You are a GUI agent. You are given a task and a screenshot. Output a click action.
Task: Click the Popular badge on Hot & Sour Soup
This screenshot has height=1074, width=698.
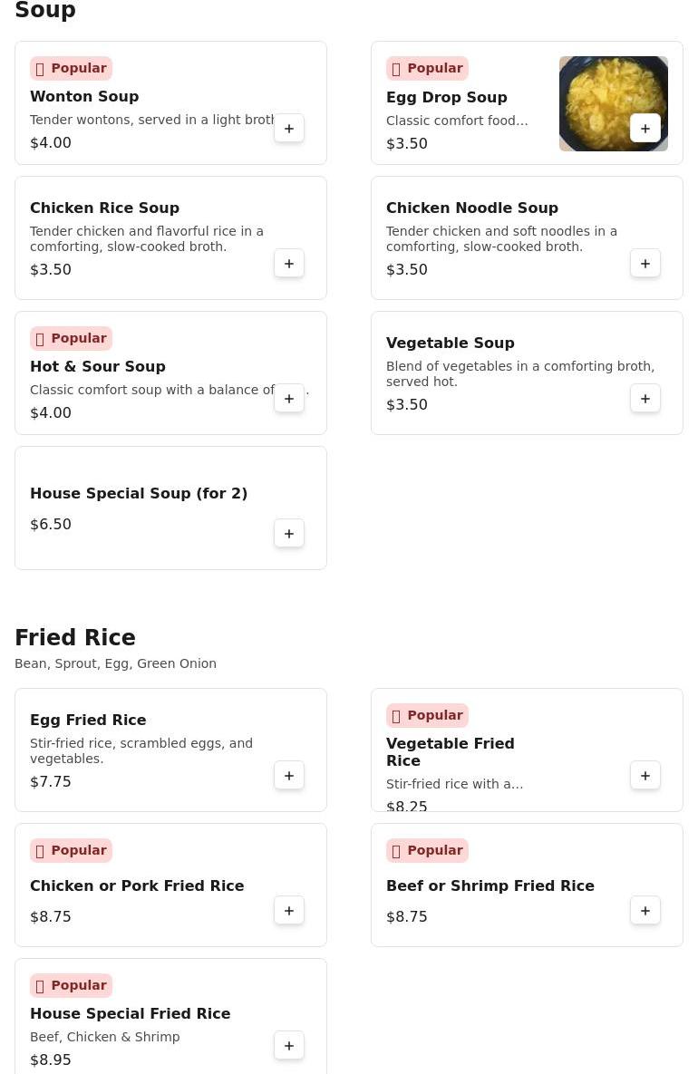coord(71,339)
